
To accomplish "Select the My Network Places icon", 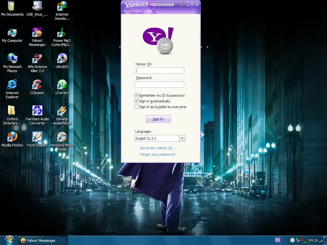I will tap(12, 63).
